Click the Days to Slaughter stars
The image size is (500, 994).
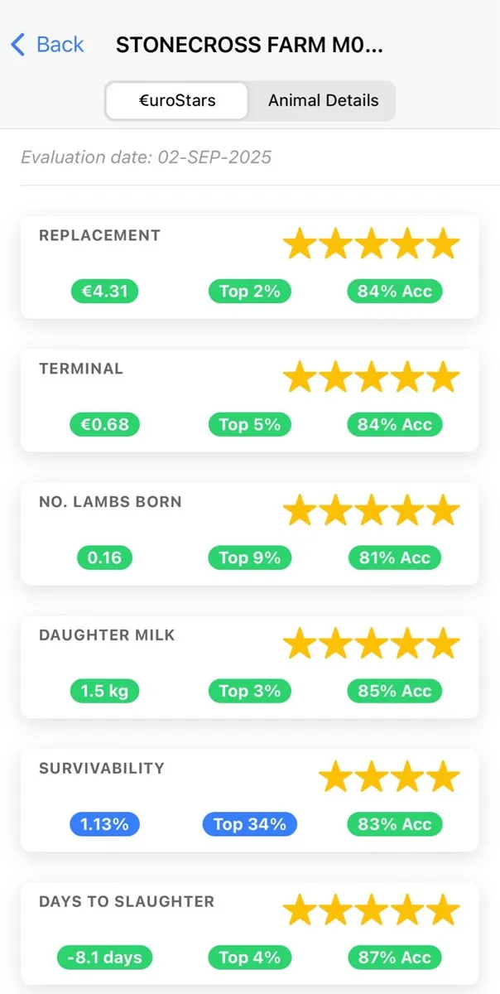pos(371,910)
